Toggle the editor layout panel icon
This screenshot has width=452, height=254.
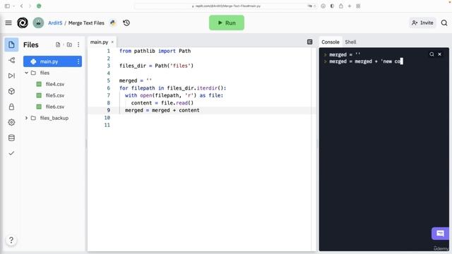pos(310,42)
